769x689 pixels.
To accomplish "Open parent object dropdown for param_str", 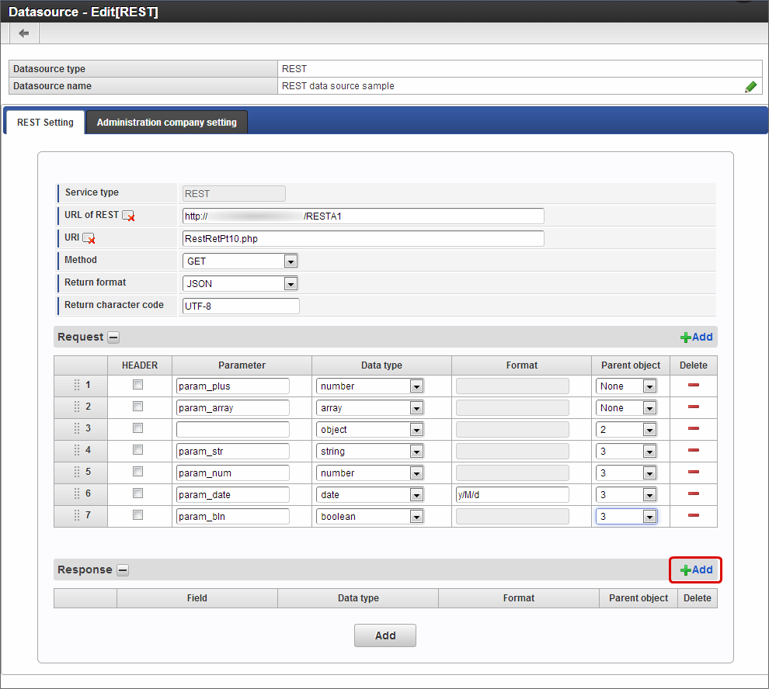I will coord(626,452).
